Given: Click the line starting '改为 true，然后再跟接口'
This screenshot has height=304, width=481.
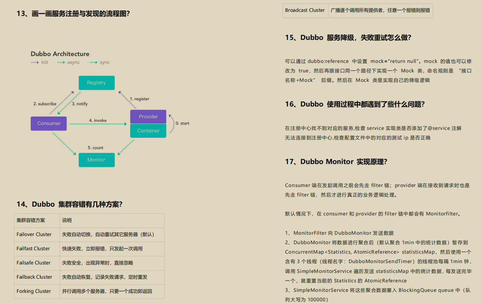Looking at the screenshot, I should [378, 71].
